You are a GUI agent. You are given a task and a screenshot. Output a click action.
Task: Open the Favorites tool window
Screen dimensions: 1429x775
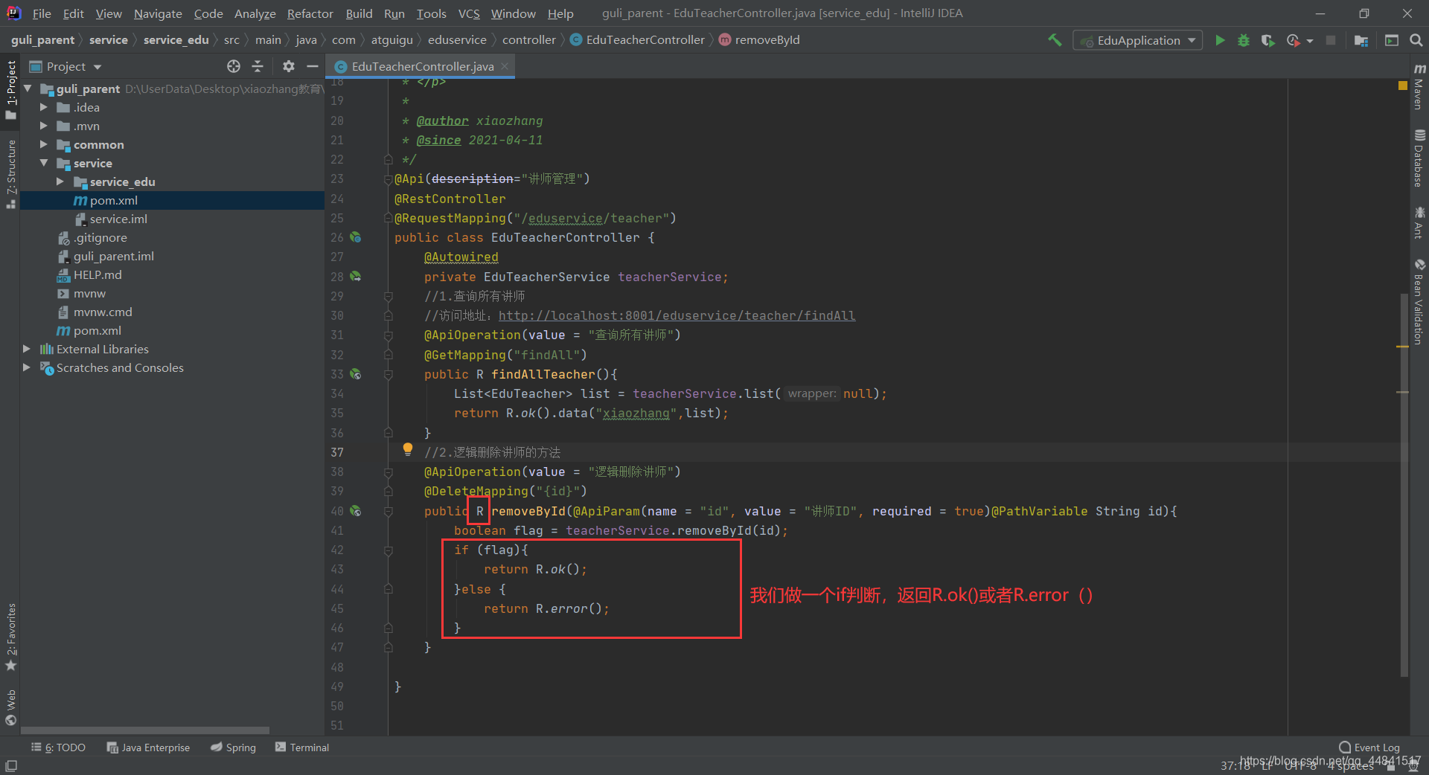pyautogui.click(x=10, y=637)
